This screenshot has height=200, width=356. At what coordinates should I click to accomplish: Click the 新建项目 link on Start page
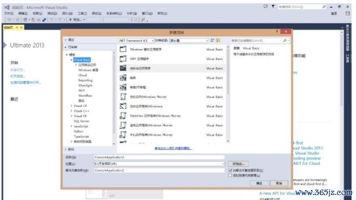[17, 70]
